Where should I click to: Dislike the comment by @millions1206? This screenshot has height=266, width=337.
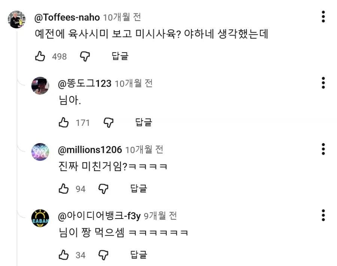(x=103, y=189)
